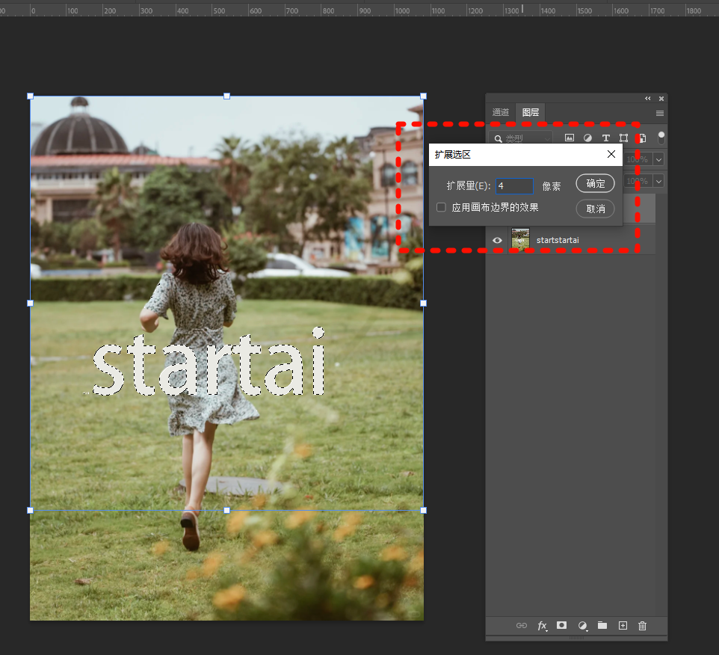The image size is (719, 655).
Task: Add a layer mask from panel bottom
Action: click(562, 626)
